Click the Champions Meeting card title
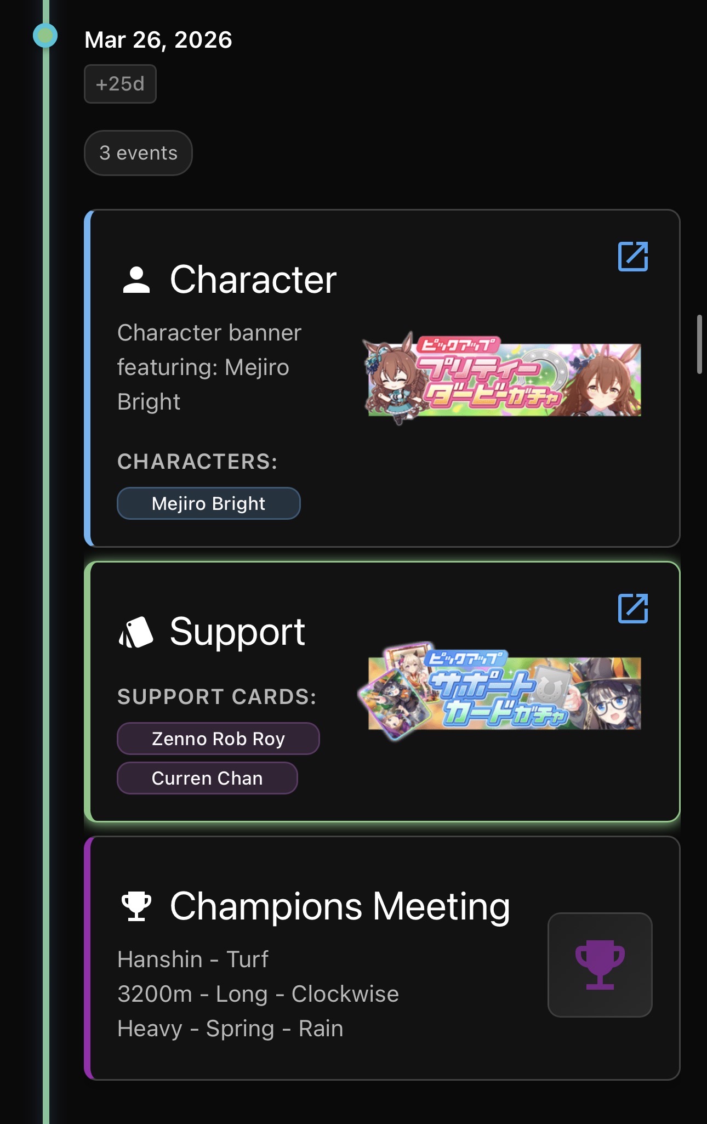The height and width of the screenshot is (1124, 707). pyautogui.click(x=340, y=906)
